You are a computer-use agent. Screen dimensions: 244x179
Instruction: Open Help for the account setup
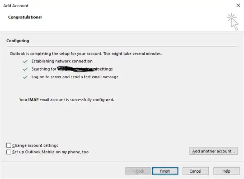[x=226, y=171]
